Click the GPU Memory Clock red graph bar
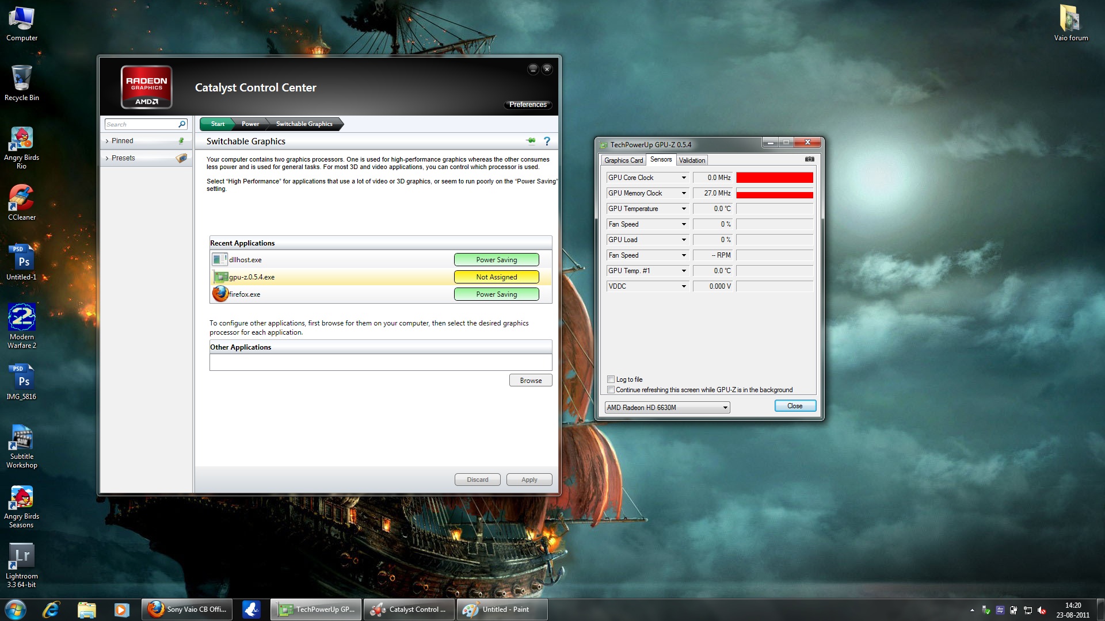This screenshot has width=1105, height=621. (775, 194)
